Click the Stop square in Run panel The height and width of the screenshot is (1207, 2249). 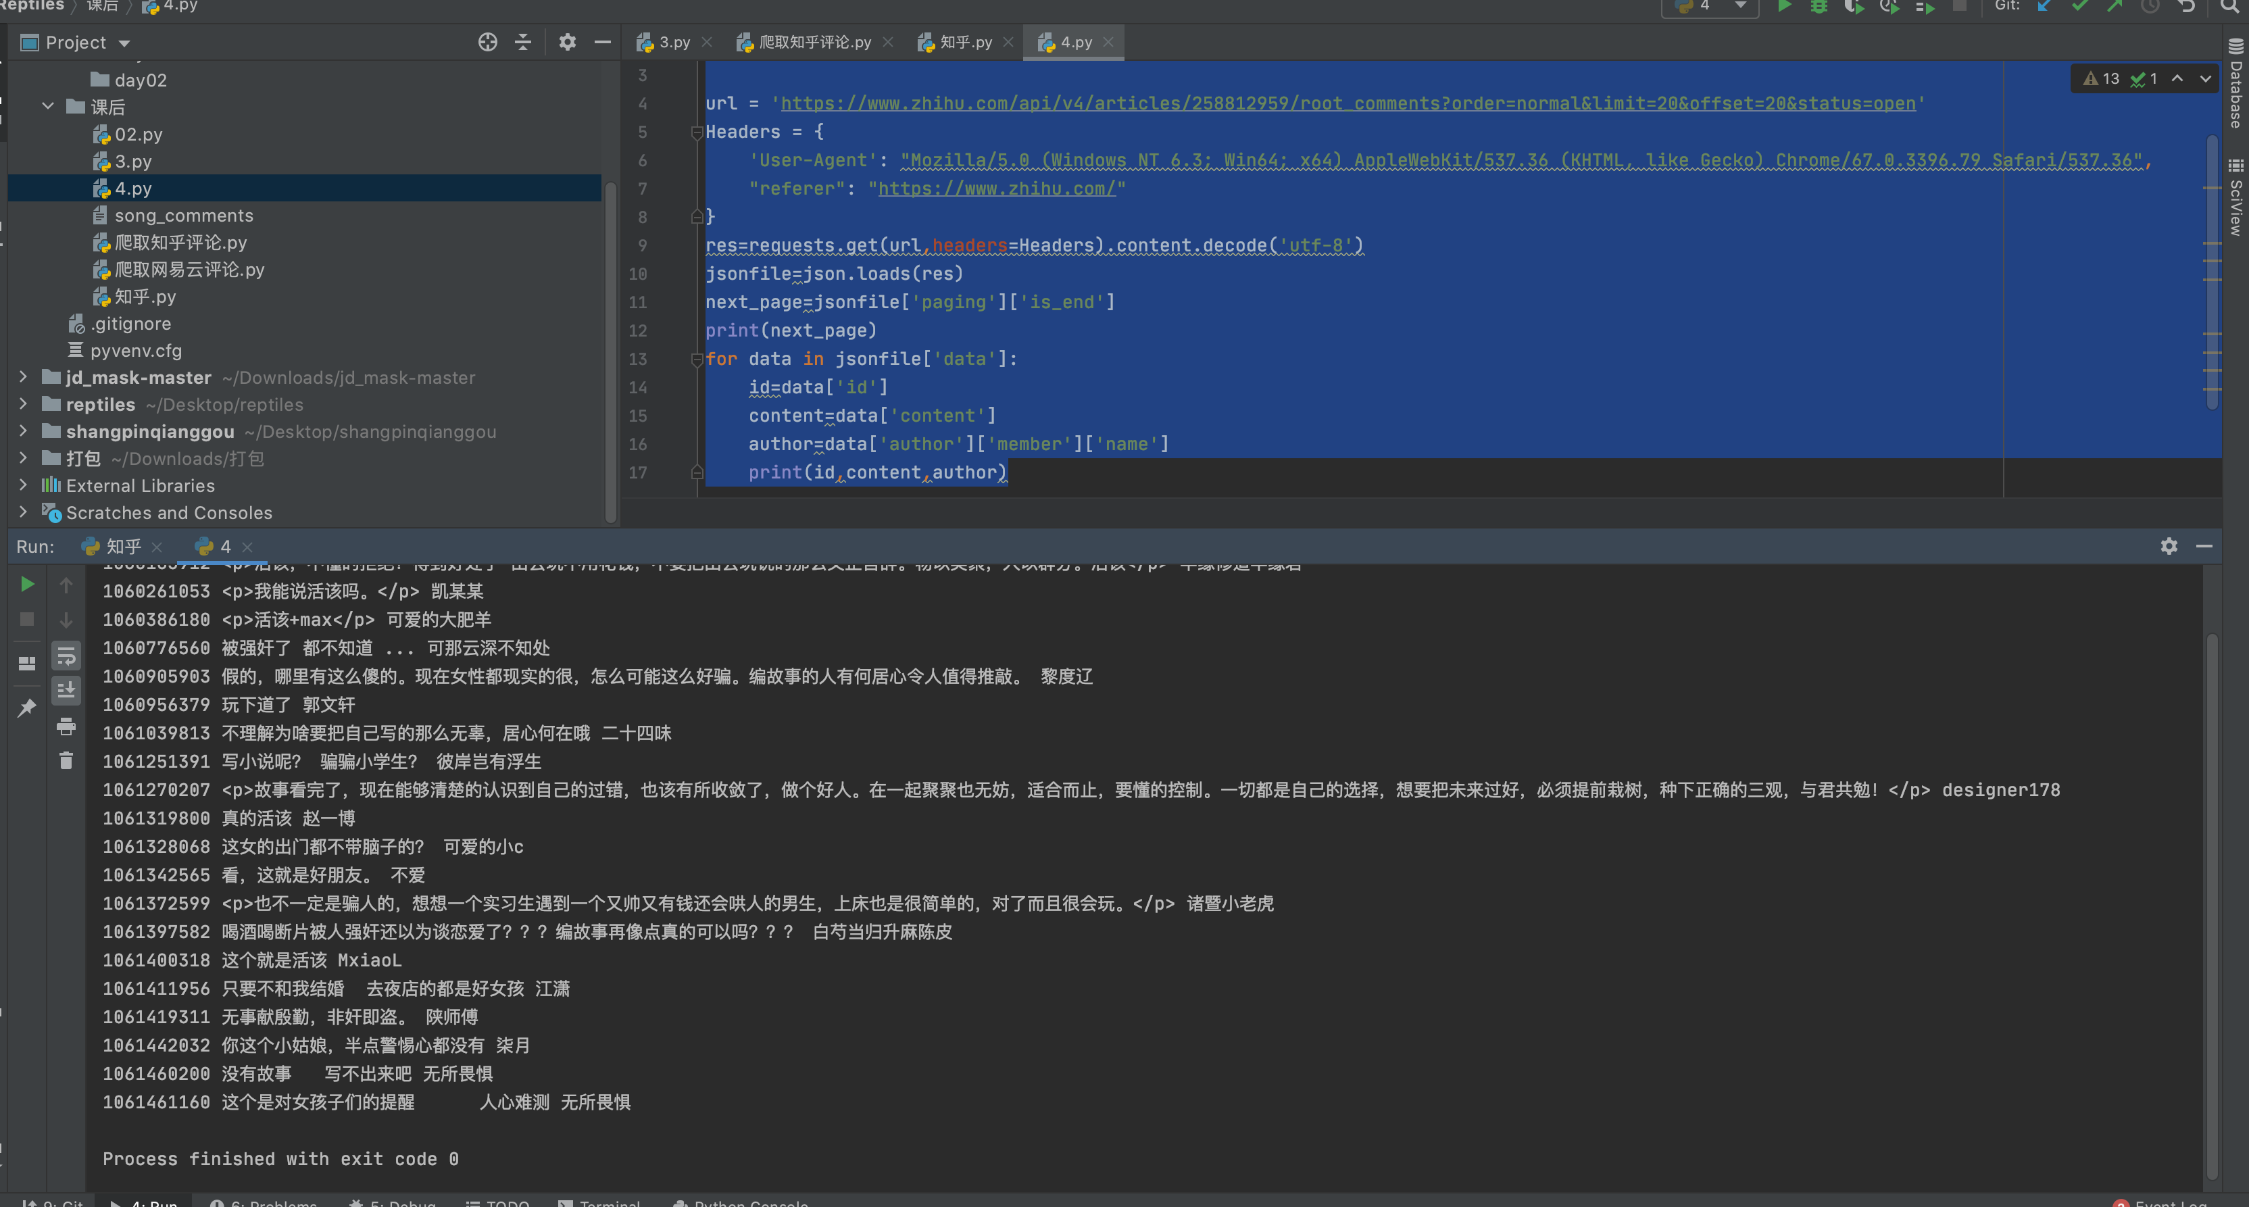point(27,619)
